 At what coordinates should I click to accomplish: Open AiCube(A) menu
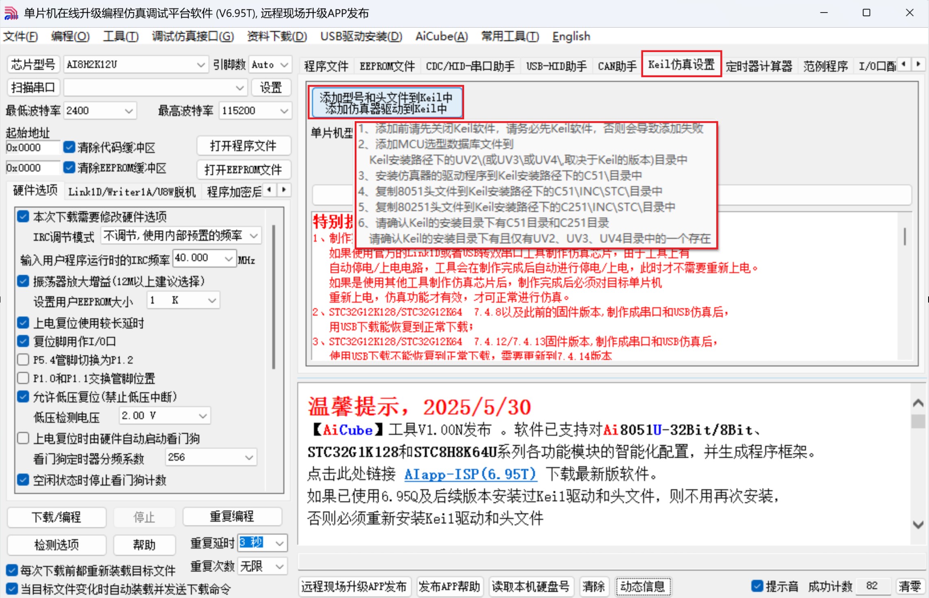442,37
